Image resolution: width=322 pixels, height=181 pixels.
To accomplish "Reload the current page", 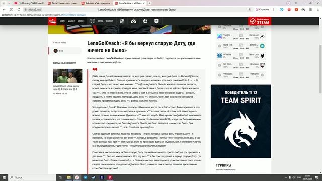I will (19, 10).
